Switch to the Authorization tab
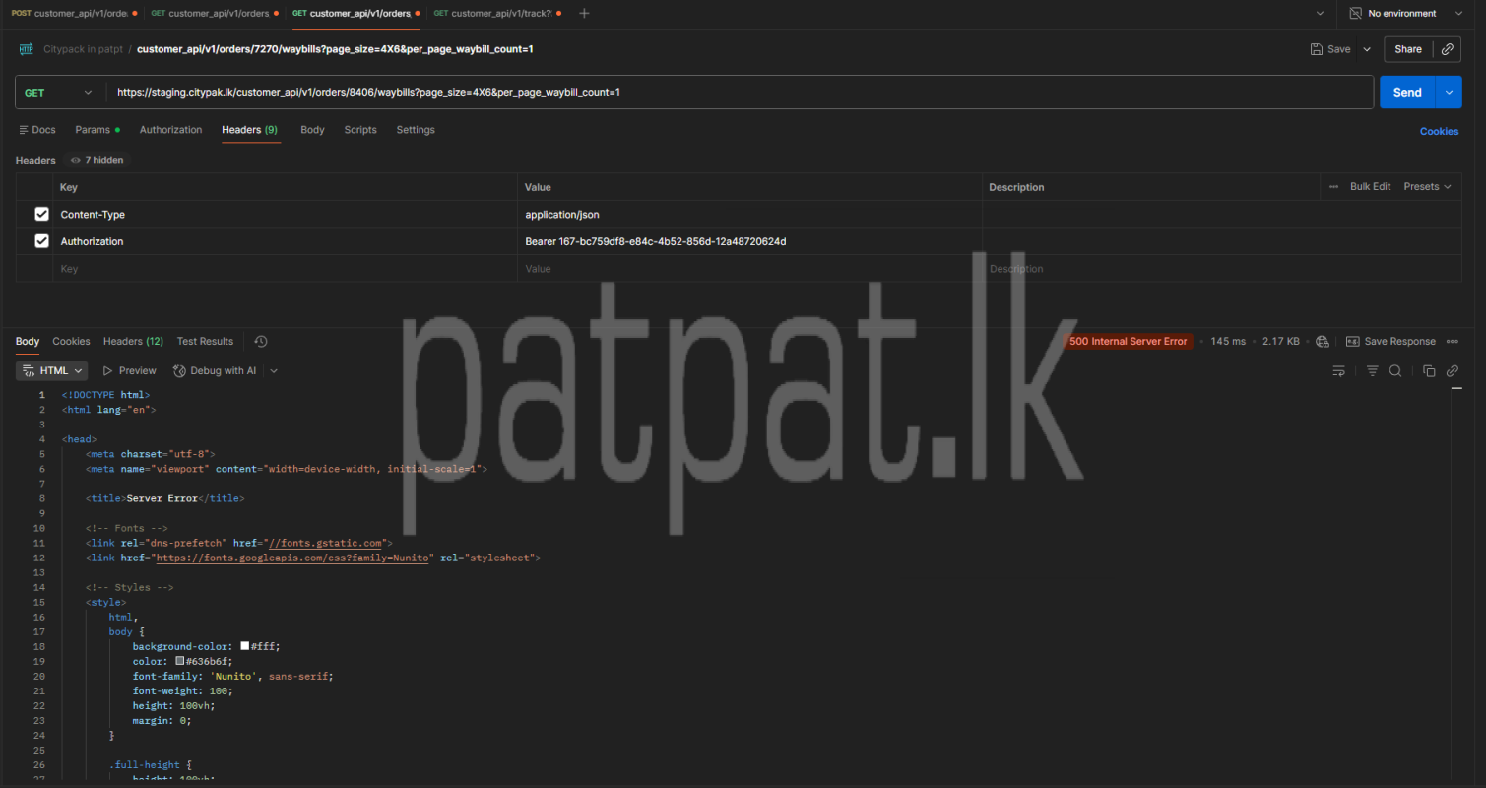 [170, 130]
